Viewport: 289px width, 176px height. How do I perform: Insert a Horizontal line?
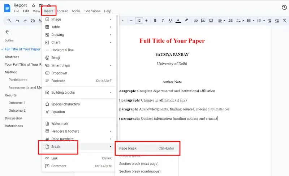[x=78, y=50]
